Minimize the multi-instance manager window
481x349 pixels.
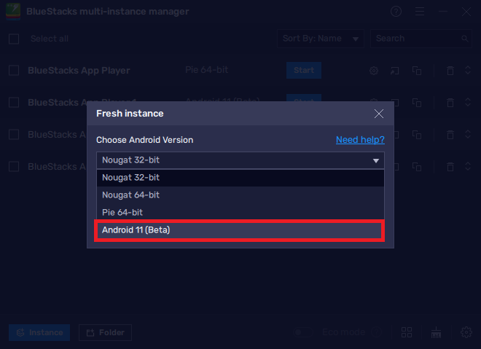tap(443, 12)
